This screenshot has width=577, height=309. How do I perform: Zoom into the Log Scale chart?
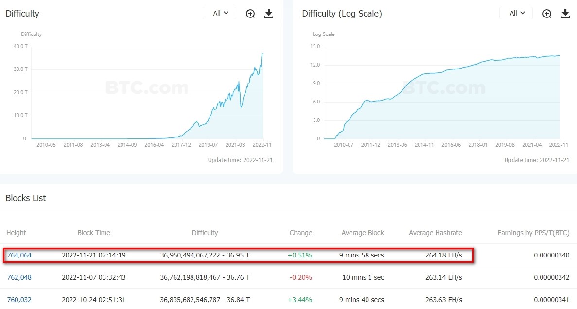tap(547, 14)
